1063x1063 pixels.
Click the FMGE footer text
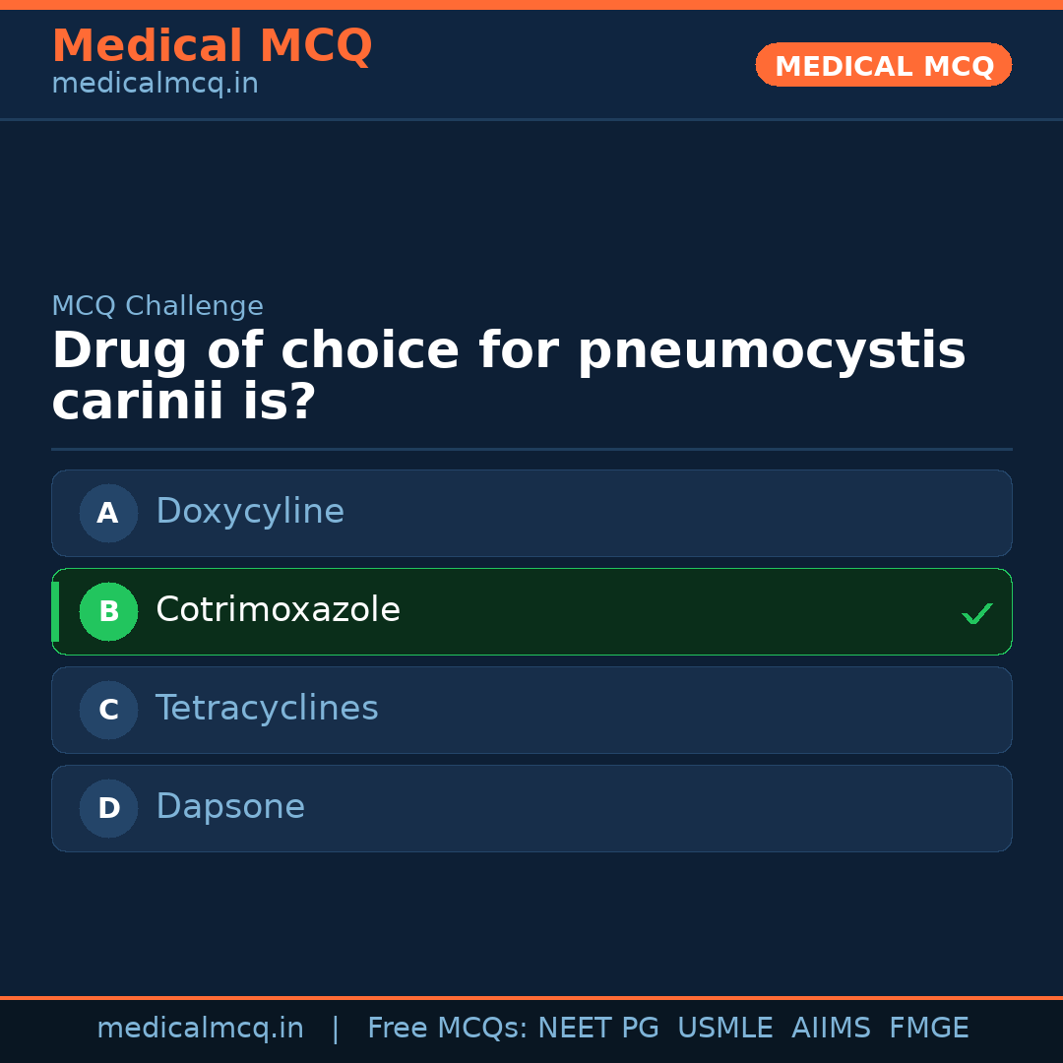(928, 1029)
